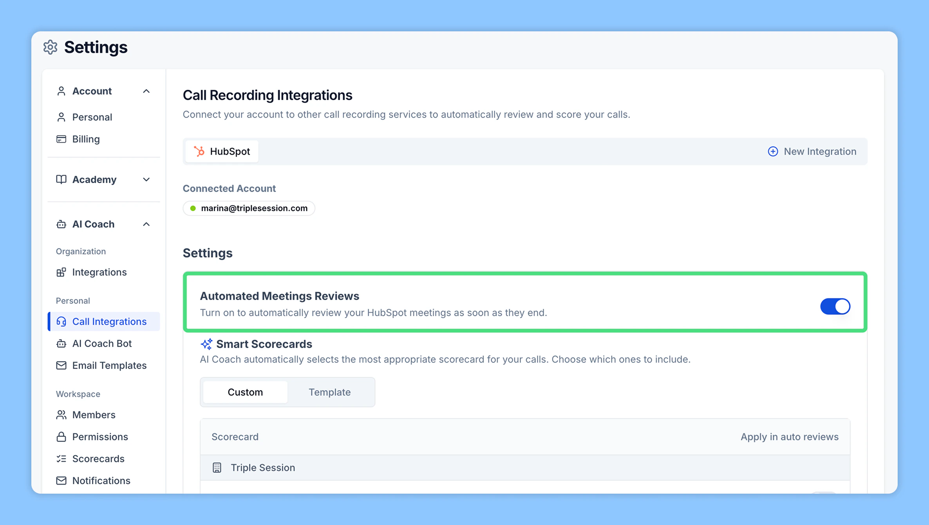The image size is (929, 525).
Task: Click the Scorecards checklist icon
Action: (61, 459)
